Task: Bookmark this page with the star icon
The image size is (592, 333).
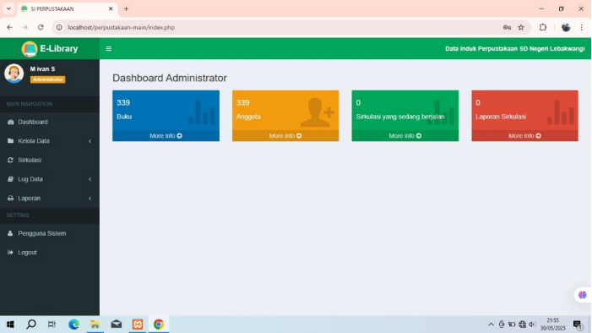Action: tap(521, 27)
